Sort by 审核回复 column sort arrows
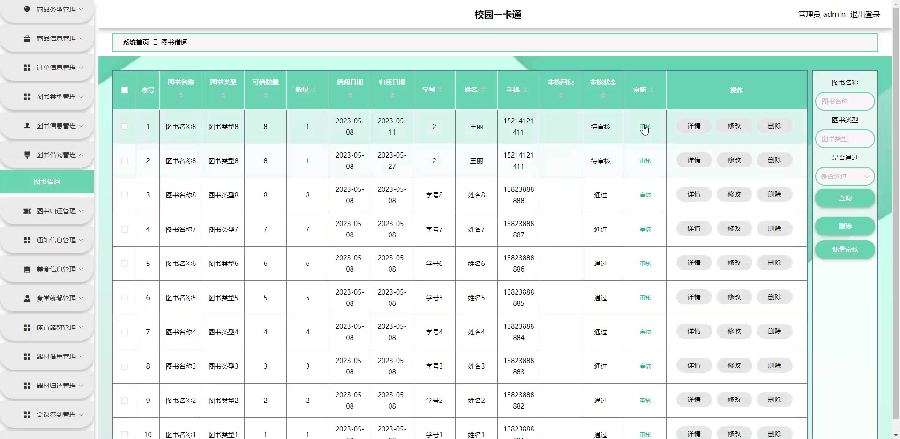 (561, 95)
